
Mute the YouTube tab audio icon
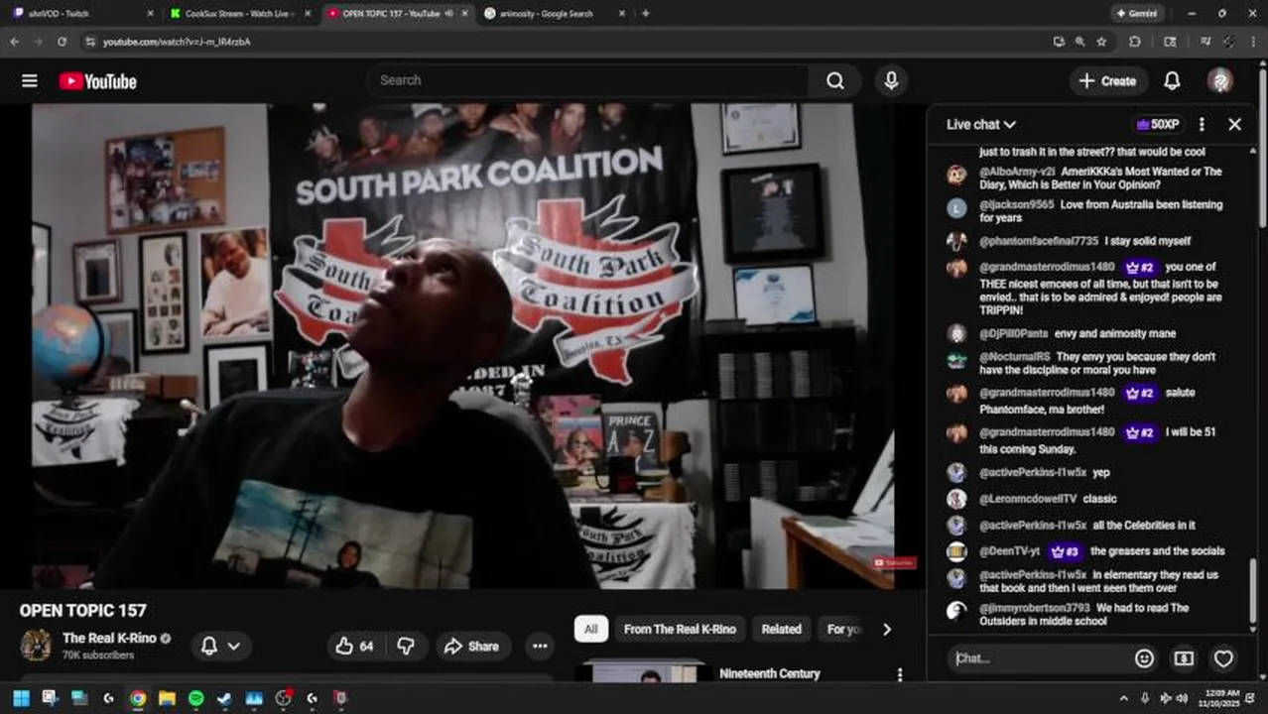pyautogui.click(x=448, y=14)
